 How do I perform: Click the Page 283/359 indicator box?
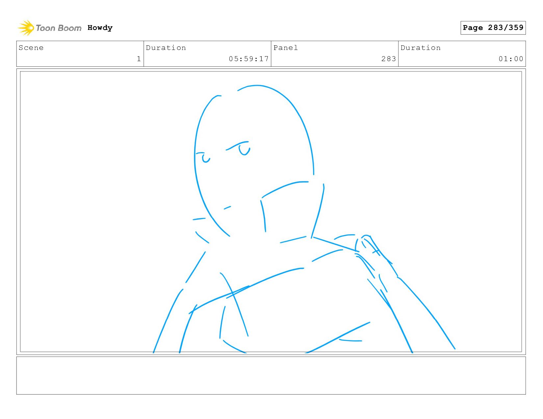click(493, 28)
